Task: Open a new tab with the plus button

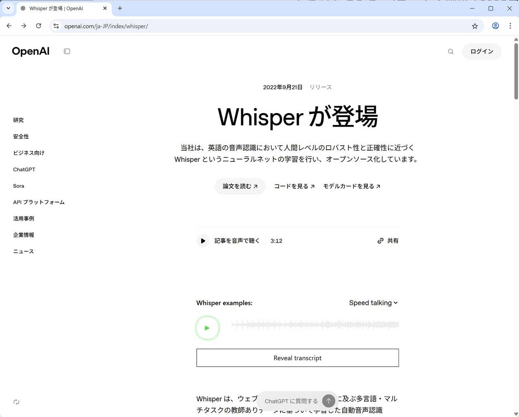Action: tap(120, 8)
